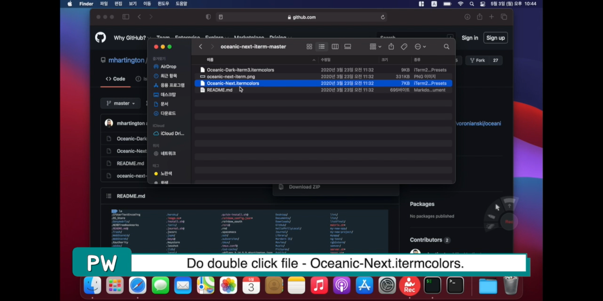Image resolution: width=603 pixels, height=301 pixels.
Task: Click Finder search magnifier icon
Action: coord(447,47)
